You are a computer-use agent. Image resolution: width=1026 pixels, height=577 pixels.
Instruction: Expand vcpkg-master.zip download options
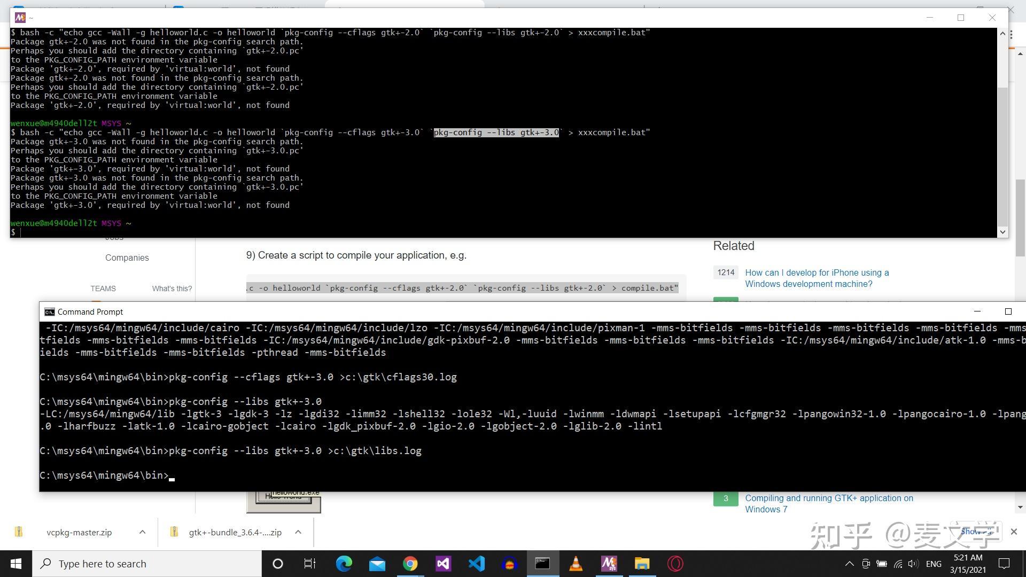point(142,532)
